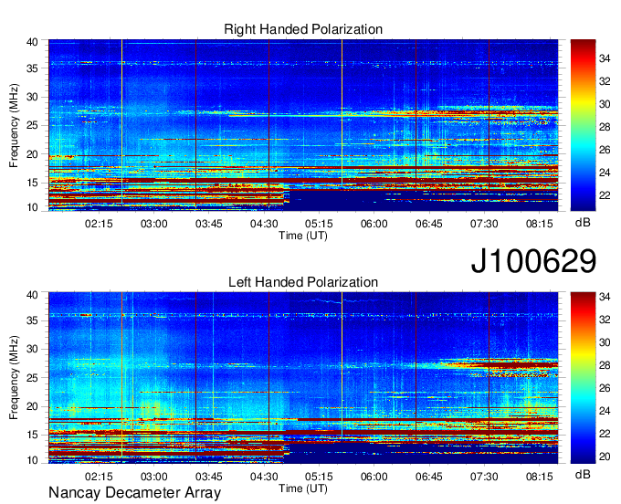Click 02:15 time tick under Right Handed plot

tap(99, 224)
